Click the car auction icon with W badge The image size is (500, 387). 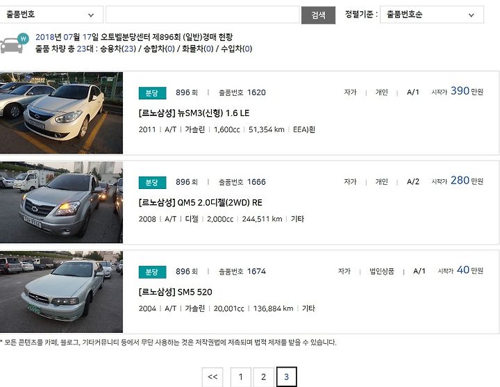click(14, 43)
